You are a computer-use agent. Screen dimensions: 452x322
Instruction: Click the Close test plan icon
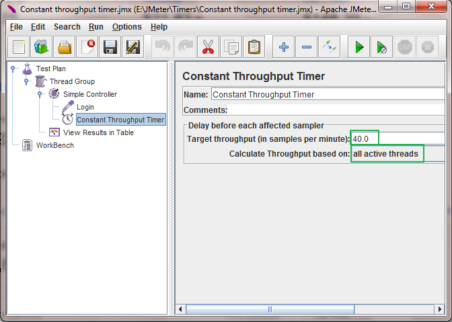coord(87,46)
